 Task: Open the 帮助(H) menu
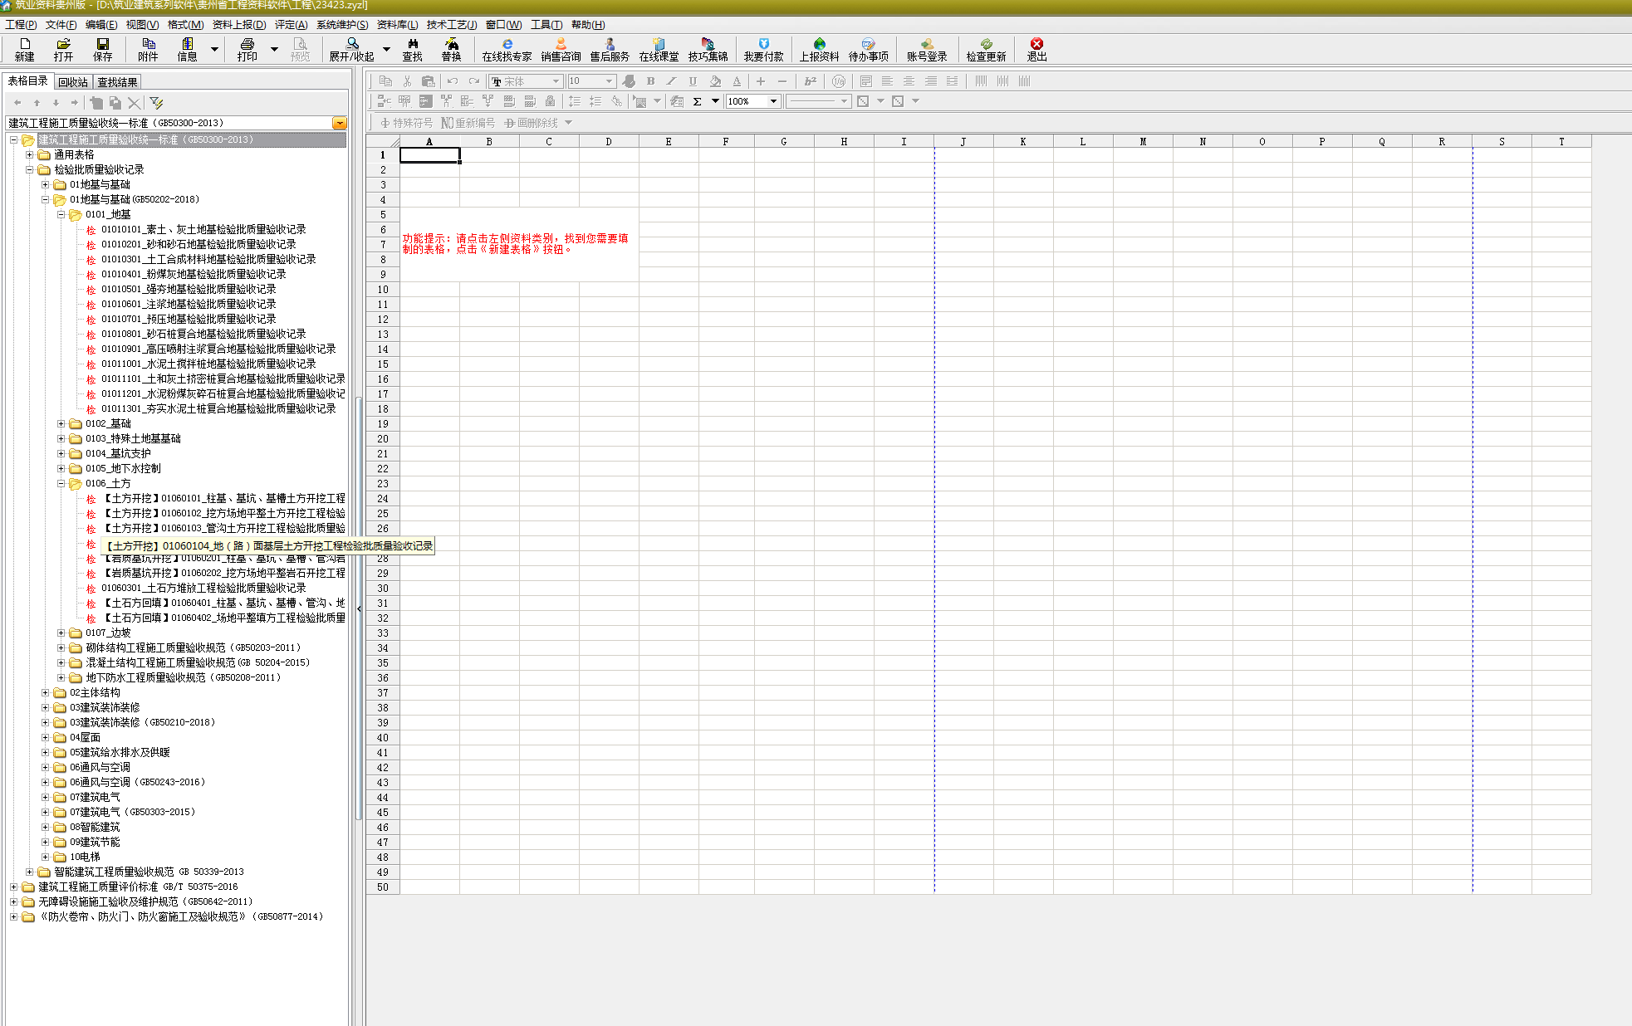click(588, 25)
